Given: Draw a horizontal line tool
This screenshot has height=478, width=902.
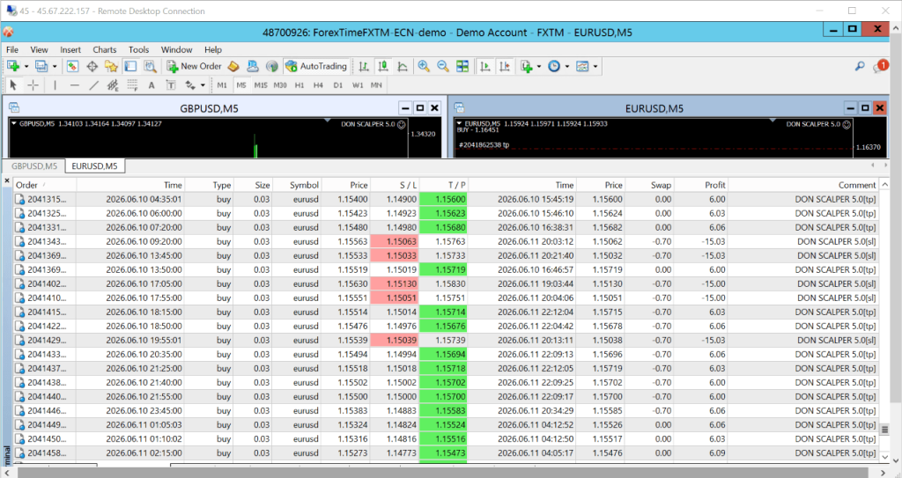Looking at the screenshot, I should click(x=74, y=85).
